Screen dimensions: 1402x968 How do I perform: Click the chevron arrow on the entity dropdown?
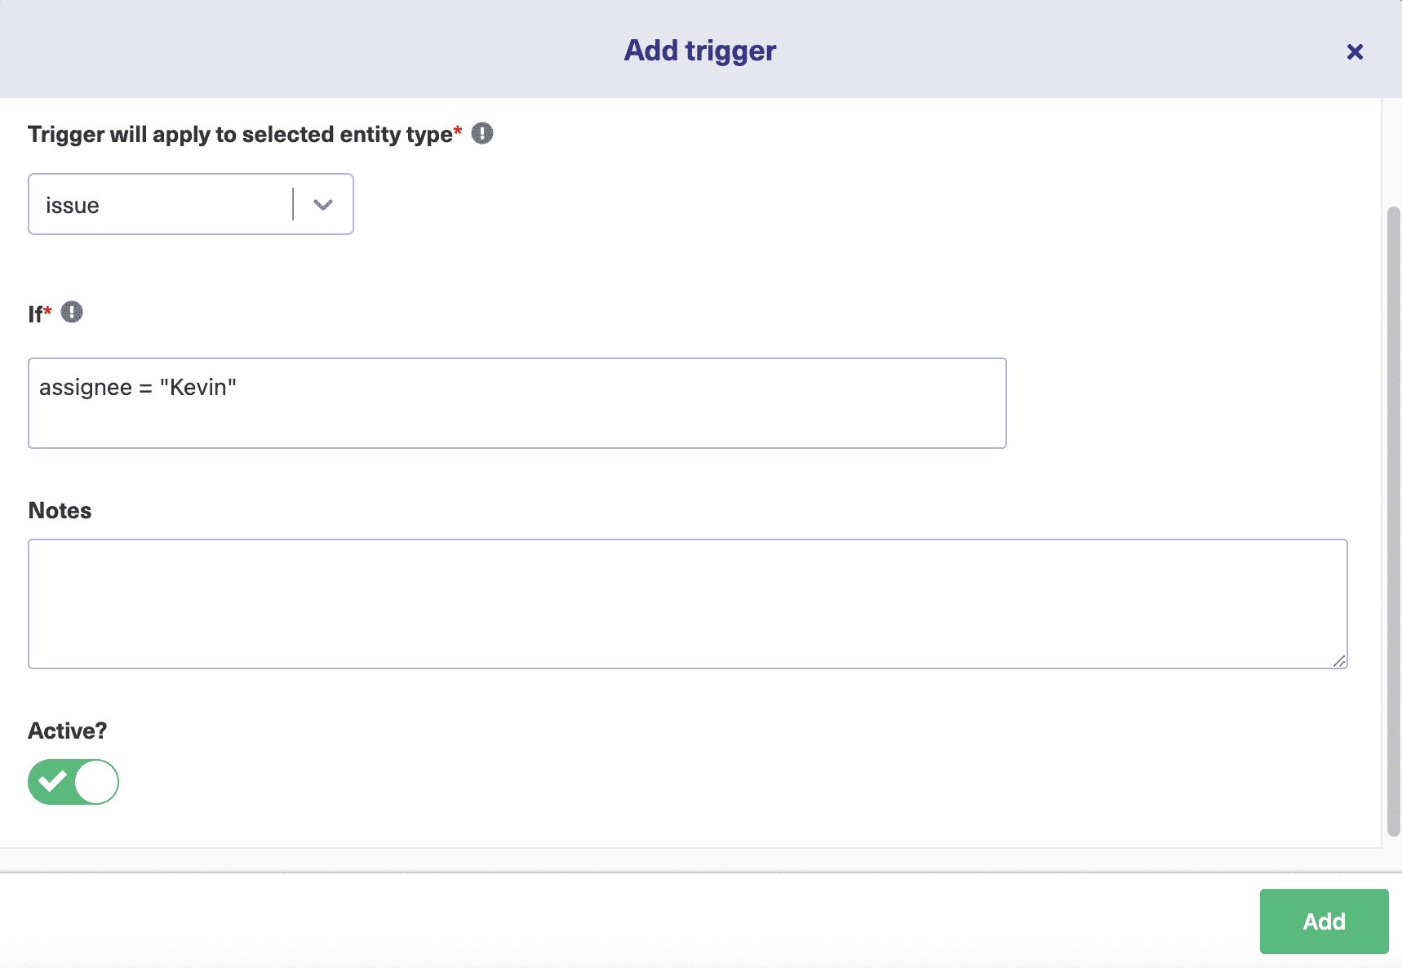[x=323, y=205]
